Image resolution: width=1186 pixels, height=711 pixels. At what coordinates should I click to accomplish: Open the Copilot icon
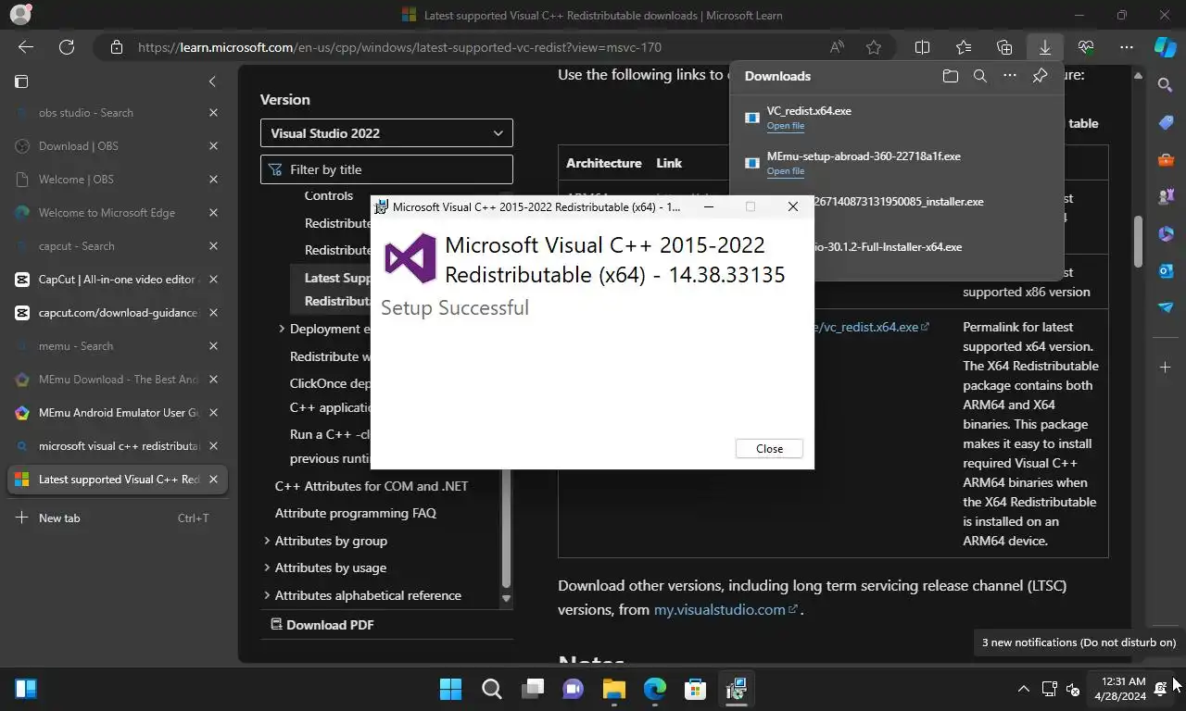click(1165, 47)
